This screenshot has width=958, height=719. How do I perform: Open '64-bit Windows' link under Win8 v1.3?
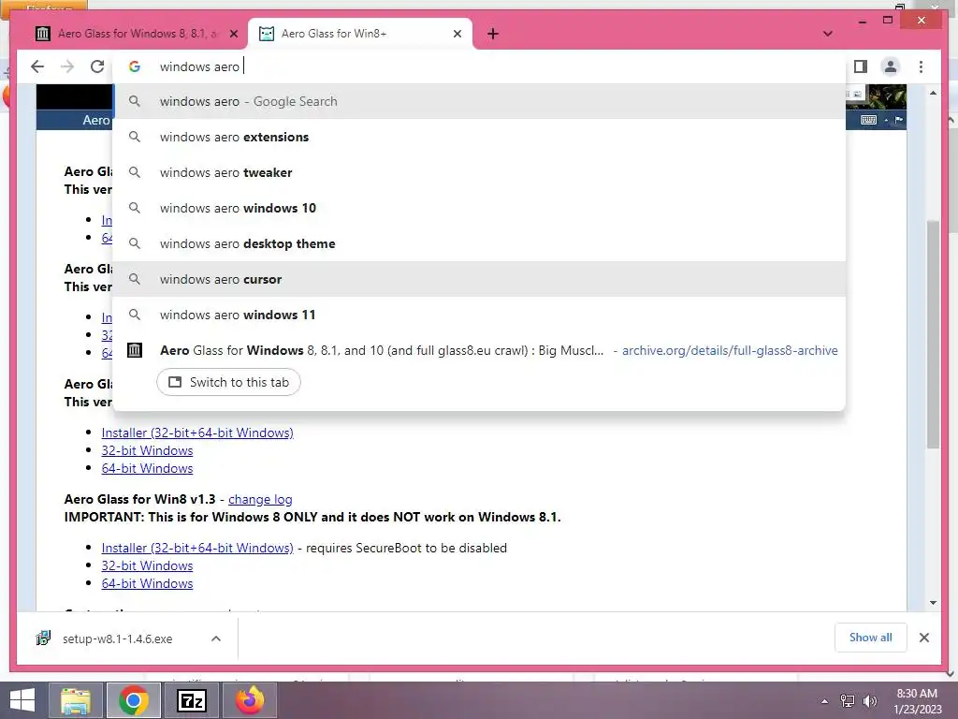click(147, 583)
